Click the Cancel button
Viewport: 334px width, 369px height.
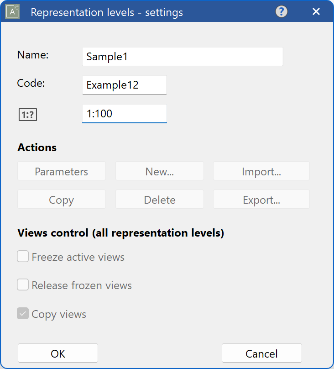point(261,353)
